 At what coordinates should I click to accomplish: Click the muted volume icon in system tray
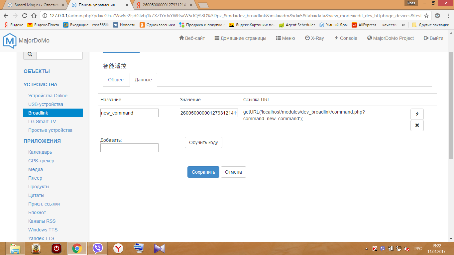click(407, 248)
